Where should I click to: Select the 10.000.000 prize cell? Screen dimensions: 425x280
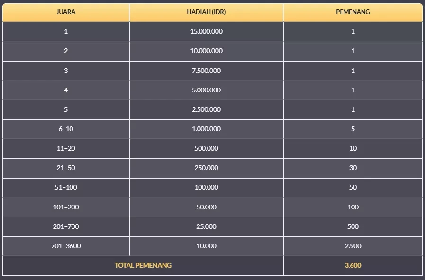pos(206,51)
